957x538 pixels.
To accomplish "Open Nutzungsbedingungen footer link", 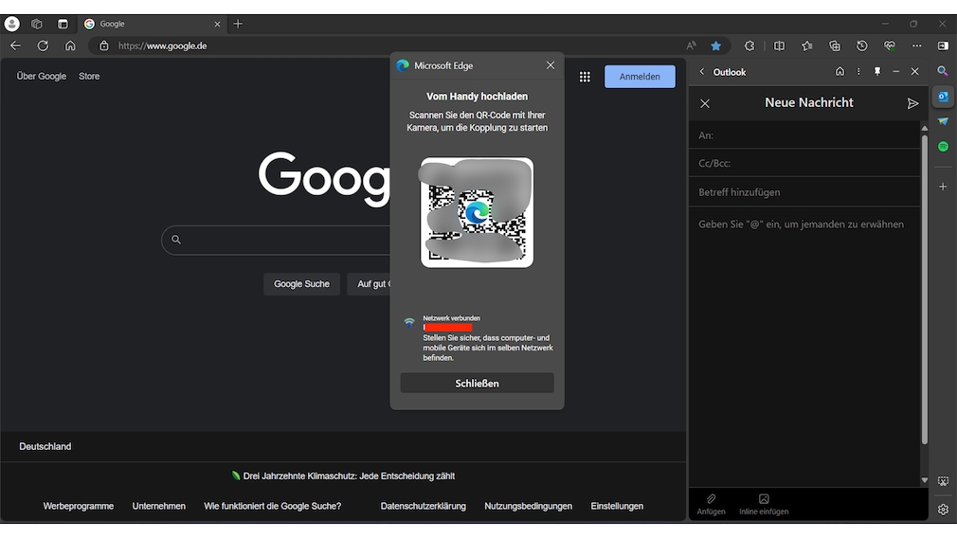I will 528,507.
